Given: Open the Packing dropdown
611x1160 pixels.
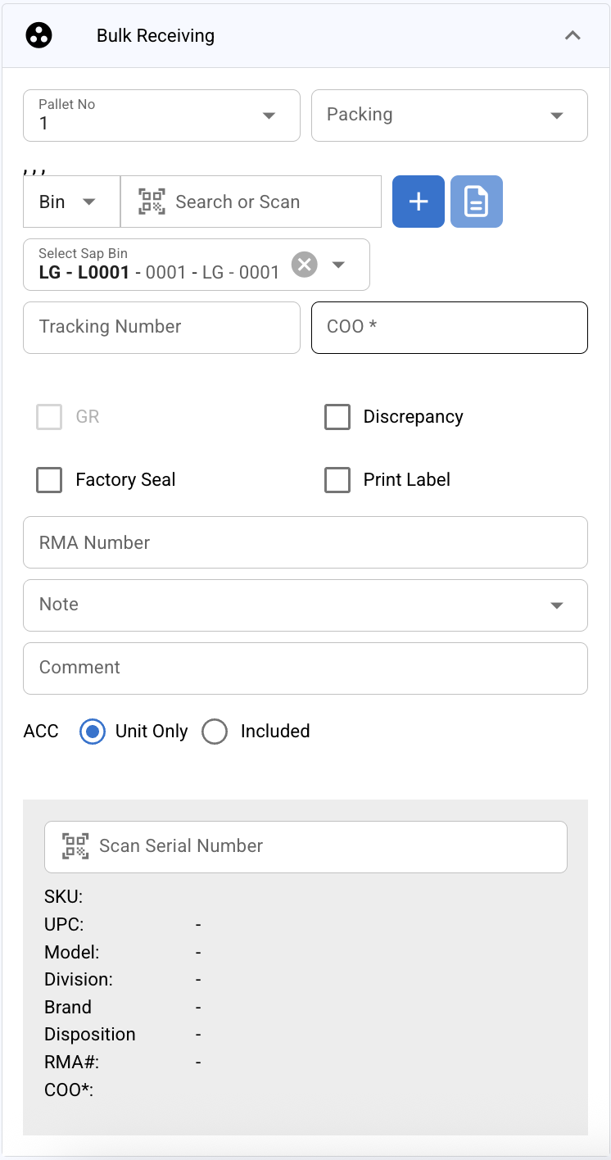Looking at the screenshot, I should pos(557,116).
